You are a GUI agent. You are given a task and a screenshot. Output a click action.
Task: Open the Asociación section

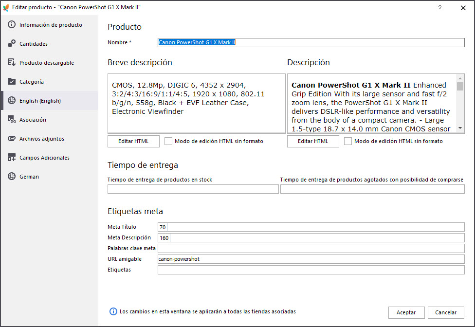[50, 120]
